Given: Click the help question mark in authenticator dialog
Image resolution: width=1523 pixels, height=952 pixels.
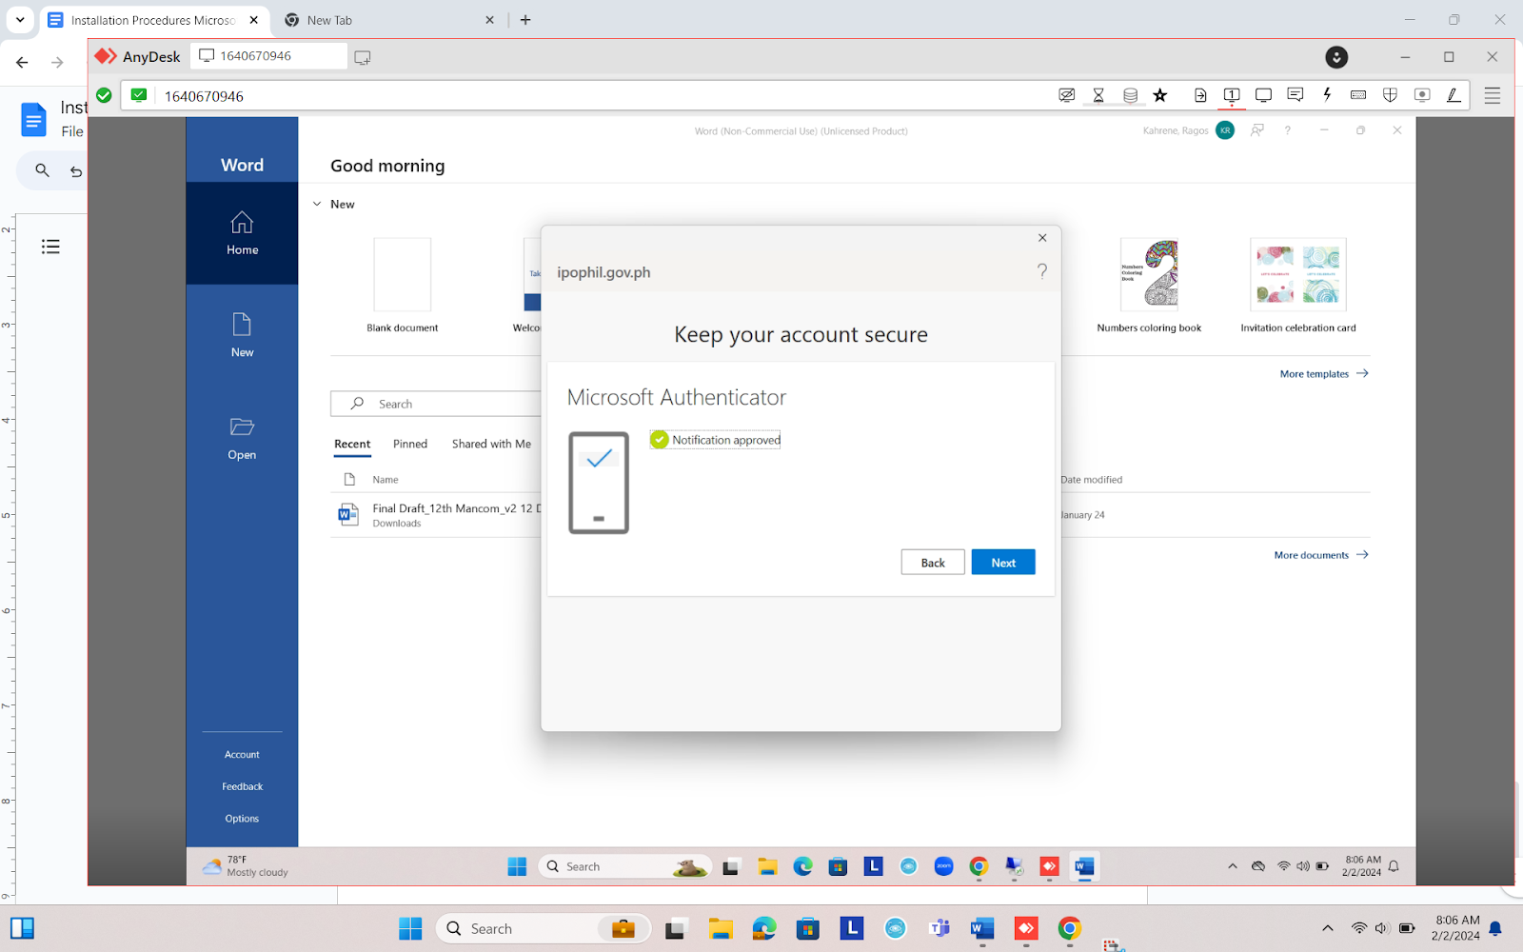Looking at the screenshot, I should coord(1042,271).
